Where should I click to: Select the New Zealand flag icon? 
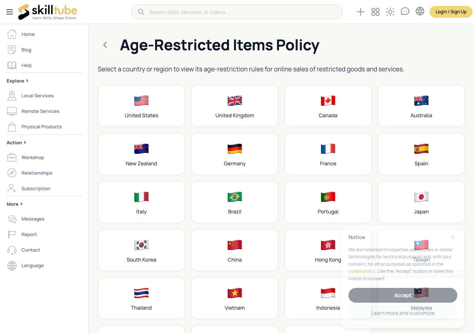click(x=141, y=149)
